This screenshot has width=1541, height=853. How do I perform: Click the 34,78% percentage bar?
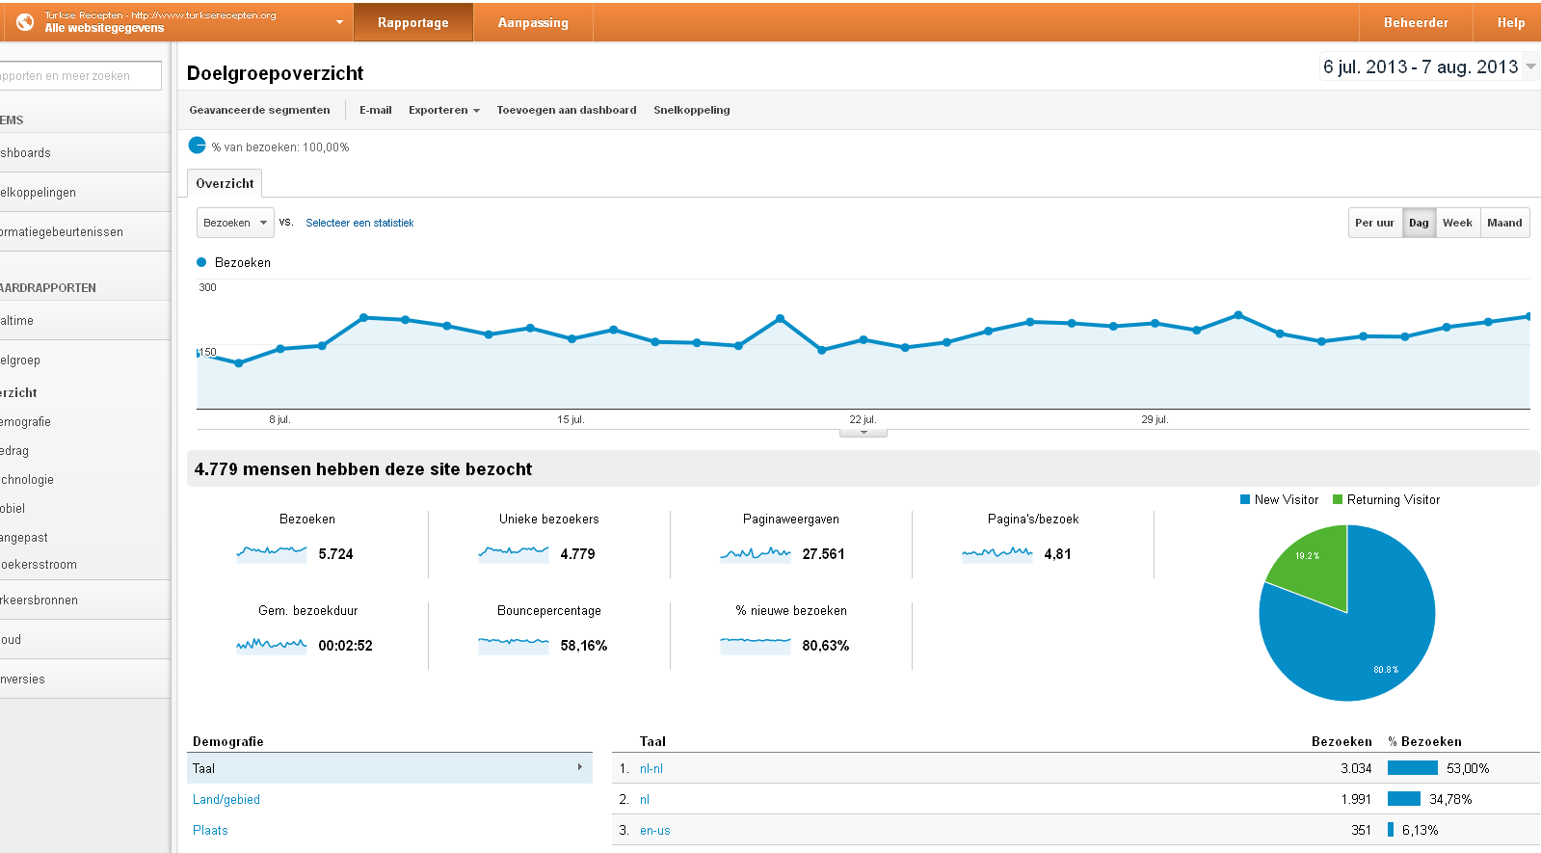(1404, 799)
